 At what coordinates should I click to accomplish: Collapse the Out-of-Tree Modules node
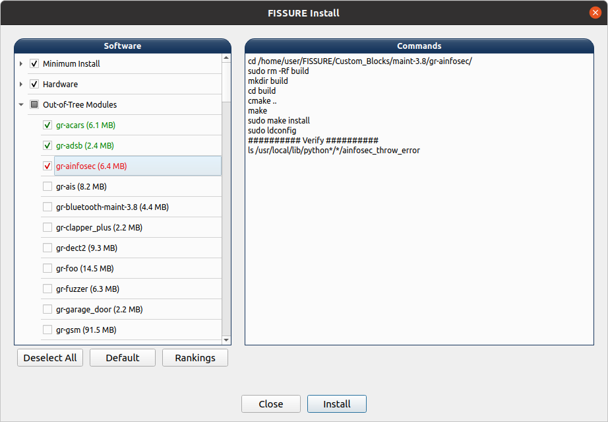(21, 105)
